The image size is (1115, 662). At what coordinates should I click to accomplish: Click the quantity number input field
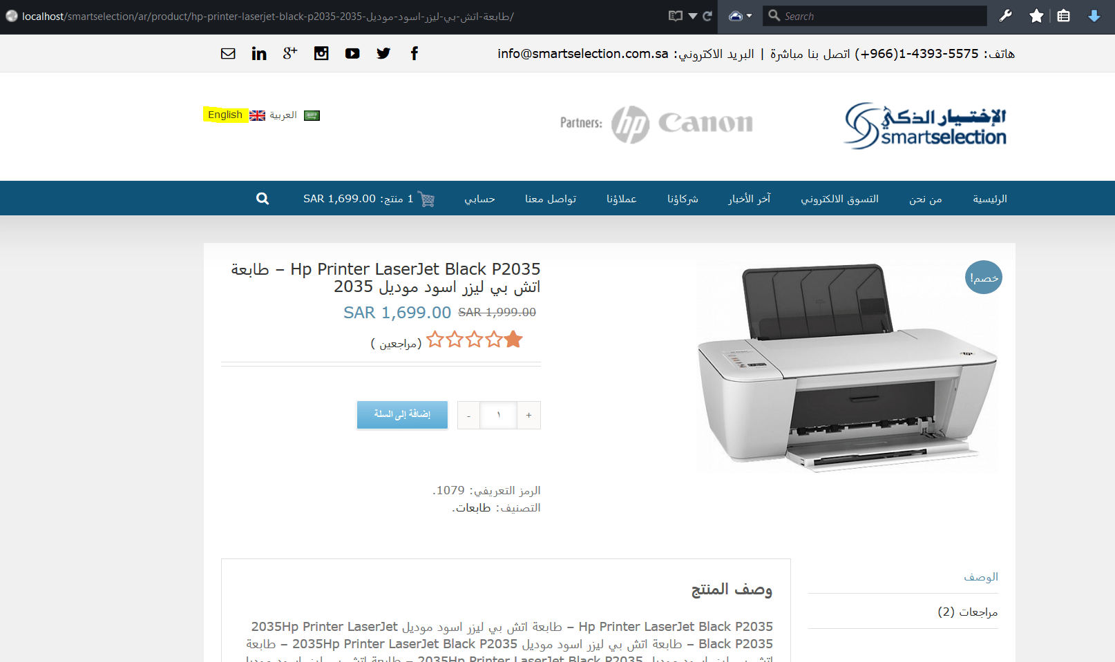pyautogui.click(x=498, y=415)
